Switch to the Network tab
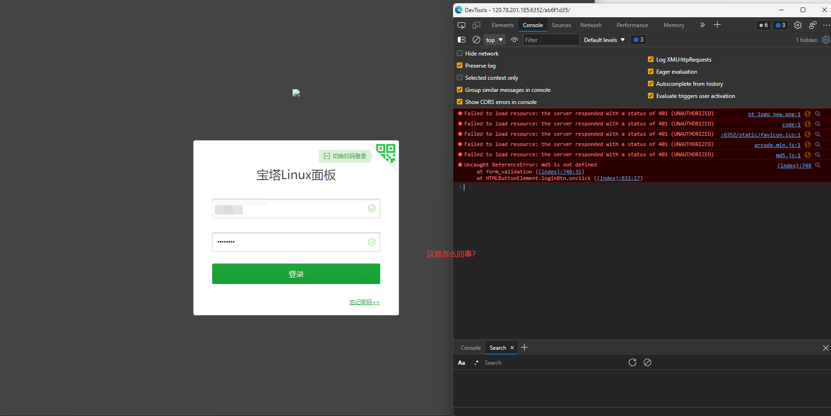This screenshot has width=831, height=416. click(x=591, y=25)
